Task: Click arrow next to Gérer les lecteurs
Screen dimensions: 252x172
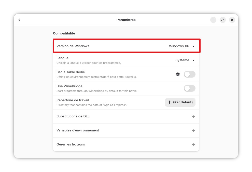Action: [x=193, y=144]
